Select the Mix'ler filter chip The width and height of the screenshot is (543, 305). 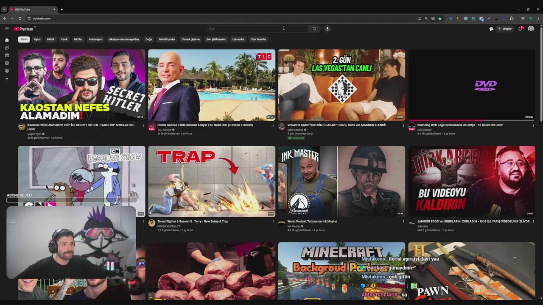pyautogui.click(x=78, y=39)
